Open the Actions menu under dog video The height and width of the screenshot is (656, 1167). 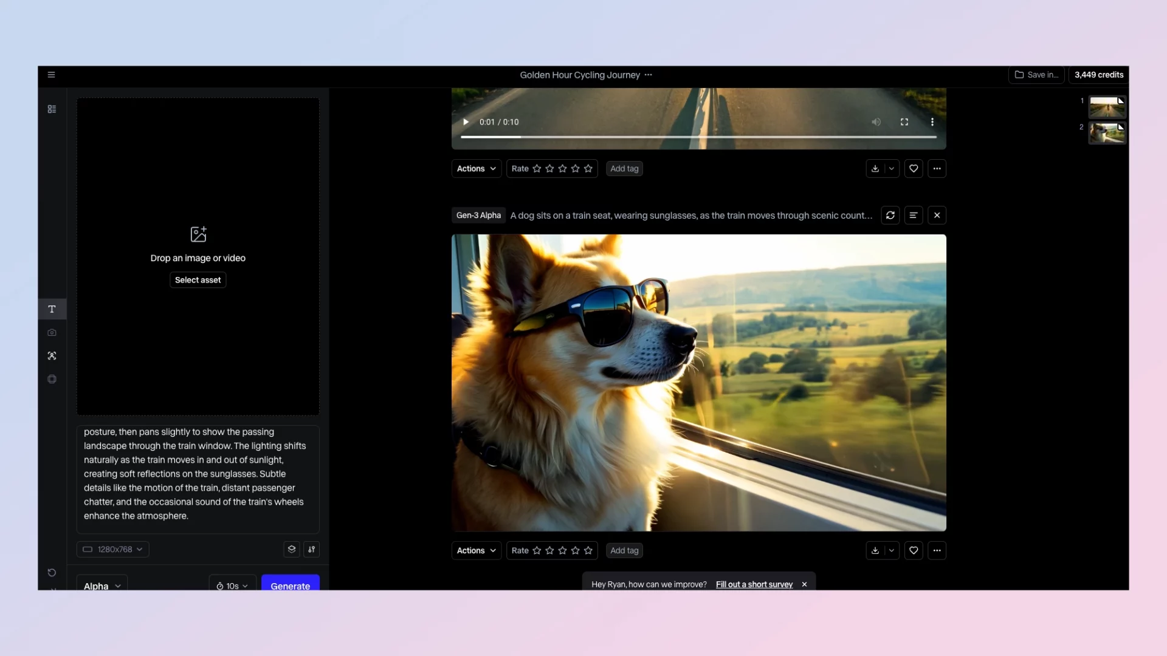pyautogui.click(x=476, y=550)
